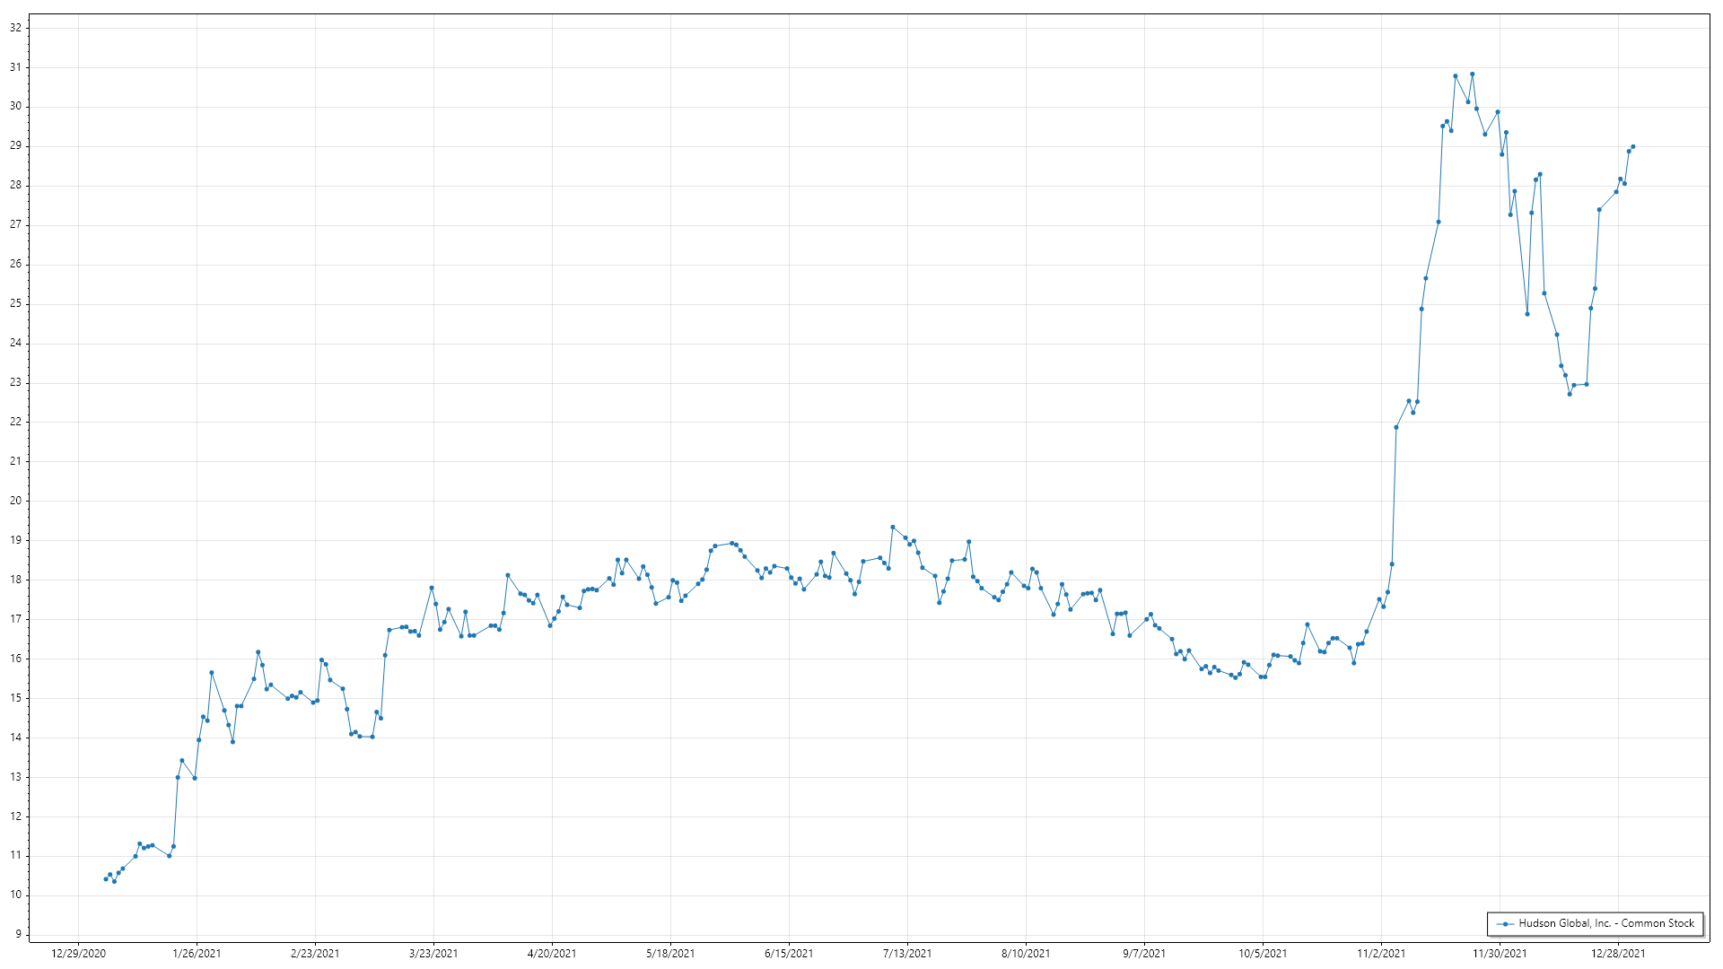The image size is (1723, 969).
Task: Click the Hudson Global, Inc. legend text
Action: (x=1606, y=923)
